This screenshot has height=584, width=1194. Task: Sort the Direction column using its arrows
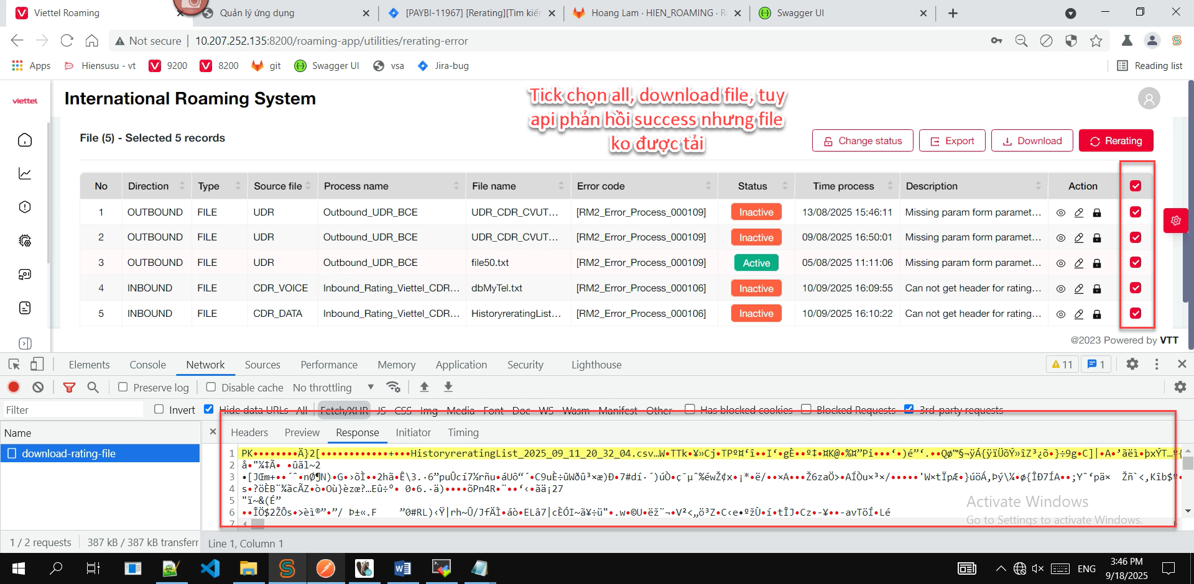click(182, 186)
